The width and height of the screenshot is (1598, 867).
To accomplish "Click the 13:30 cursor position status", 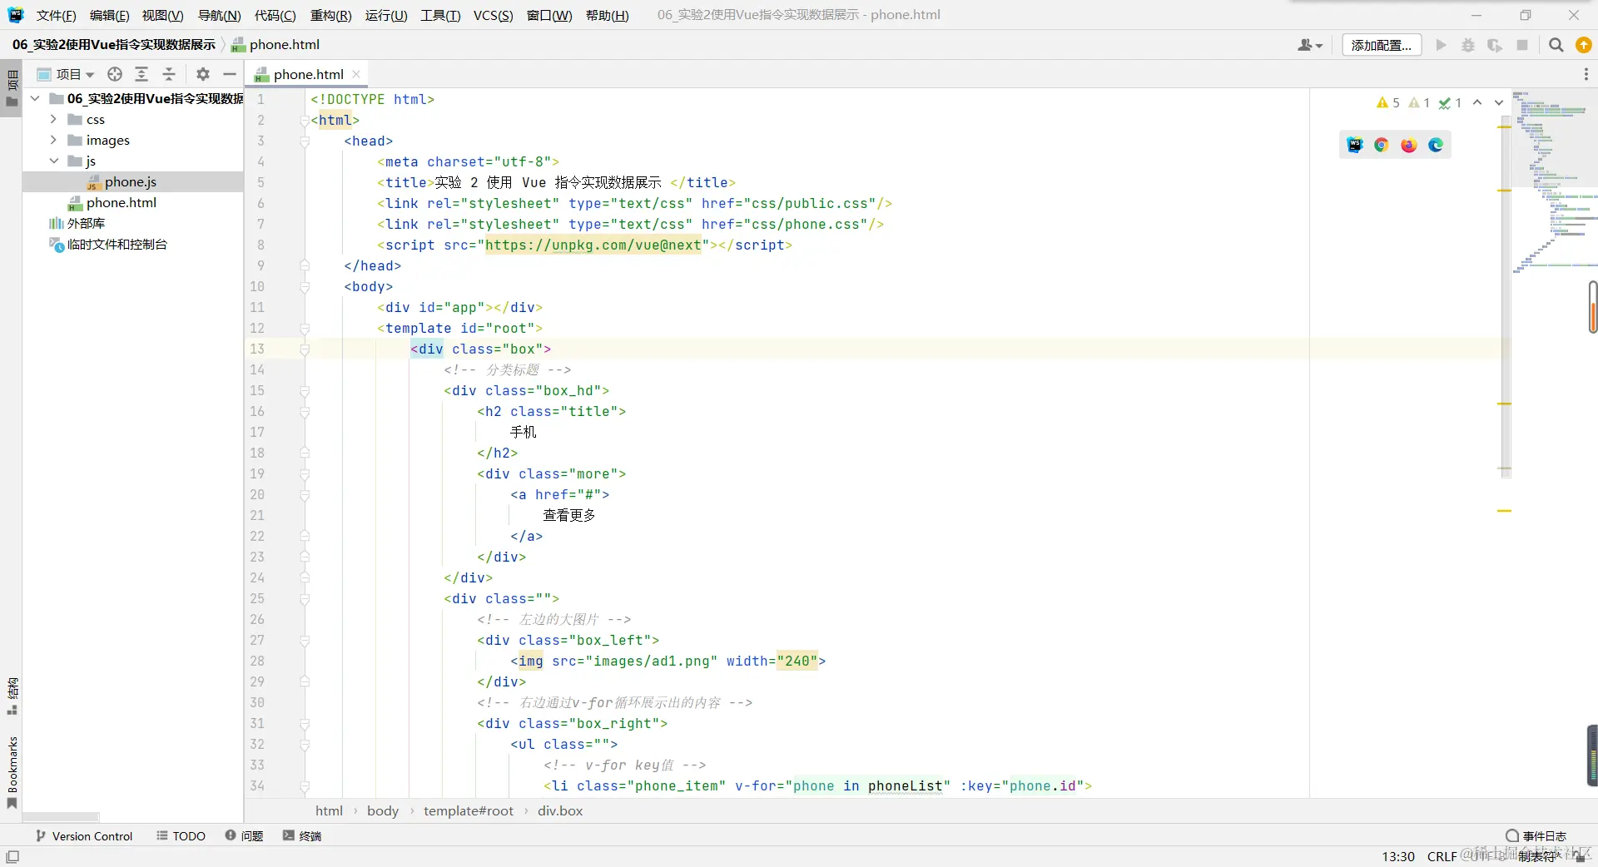I will 1398,856.
